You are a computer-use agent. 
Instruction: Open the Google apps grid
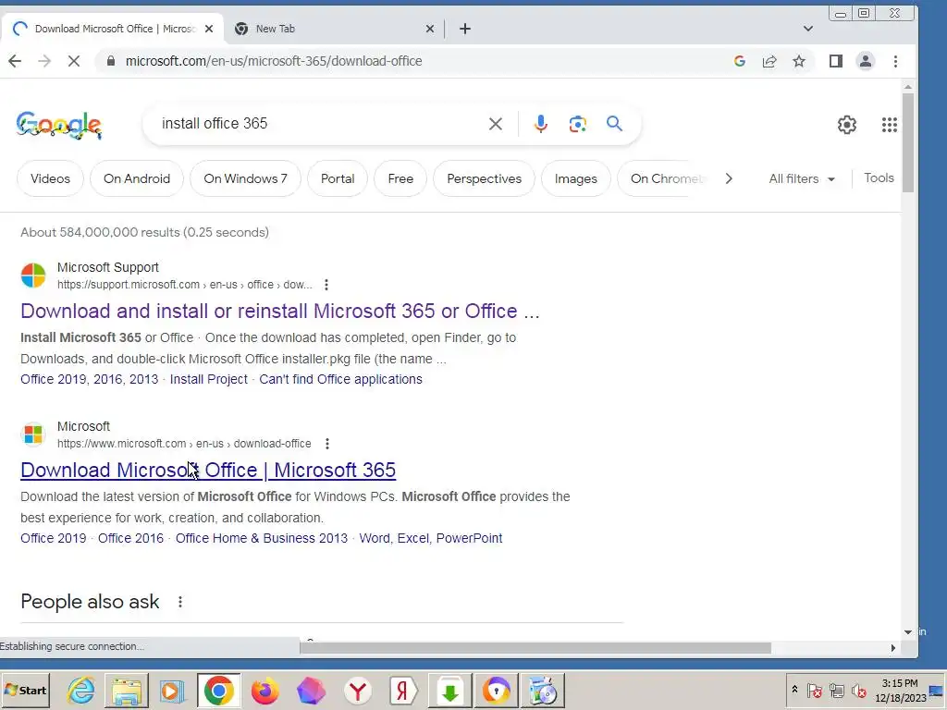click(x=889, y=125)
